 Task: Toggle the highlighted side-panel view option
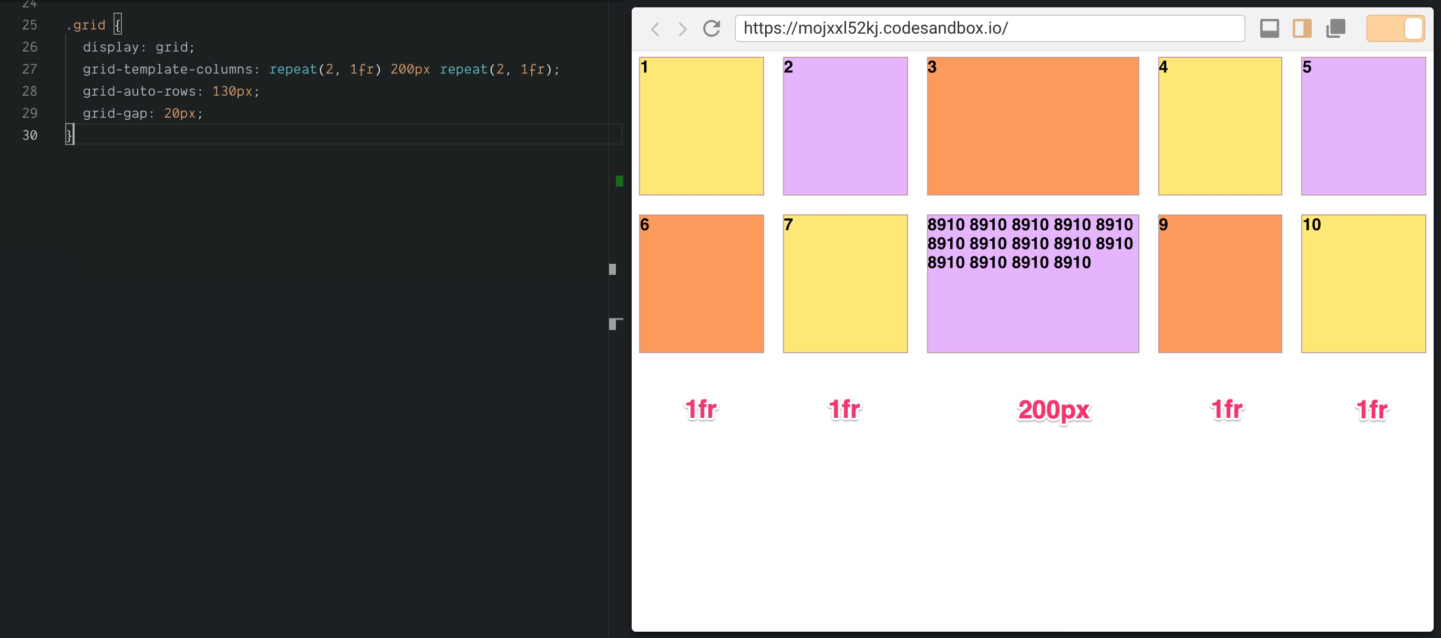[1302, 27]
